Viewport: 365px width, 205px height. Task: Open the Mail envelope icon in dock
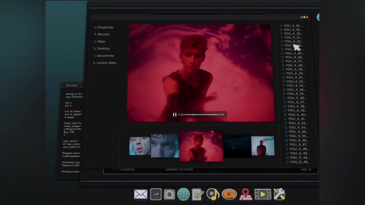[x=141, y=194]
